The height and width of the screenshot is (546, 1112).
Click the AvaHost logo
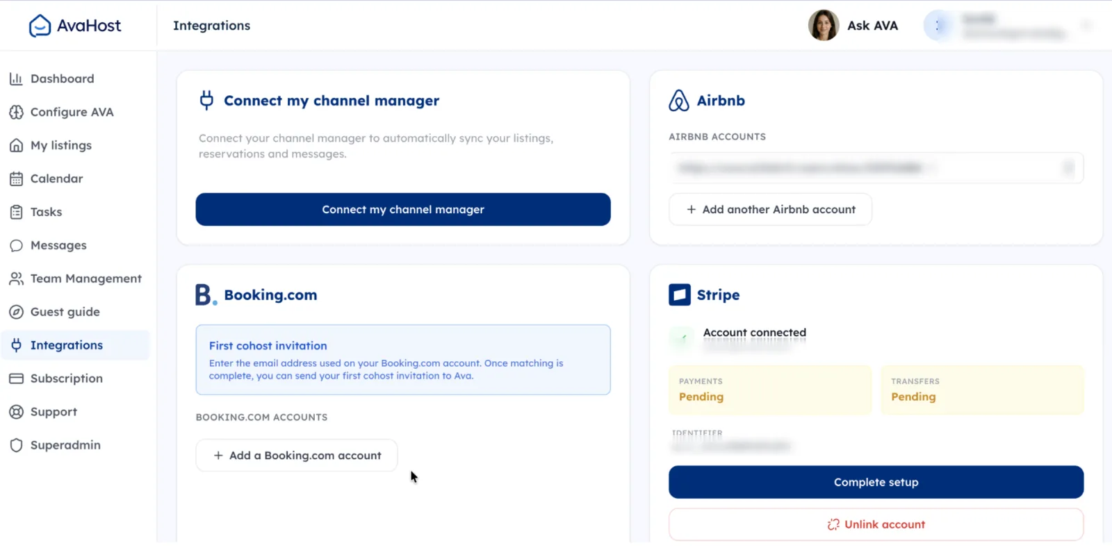[x=74, y=26]
